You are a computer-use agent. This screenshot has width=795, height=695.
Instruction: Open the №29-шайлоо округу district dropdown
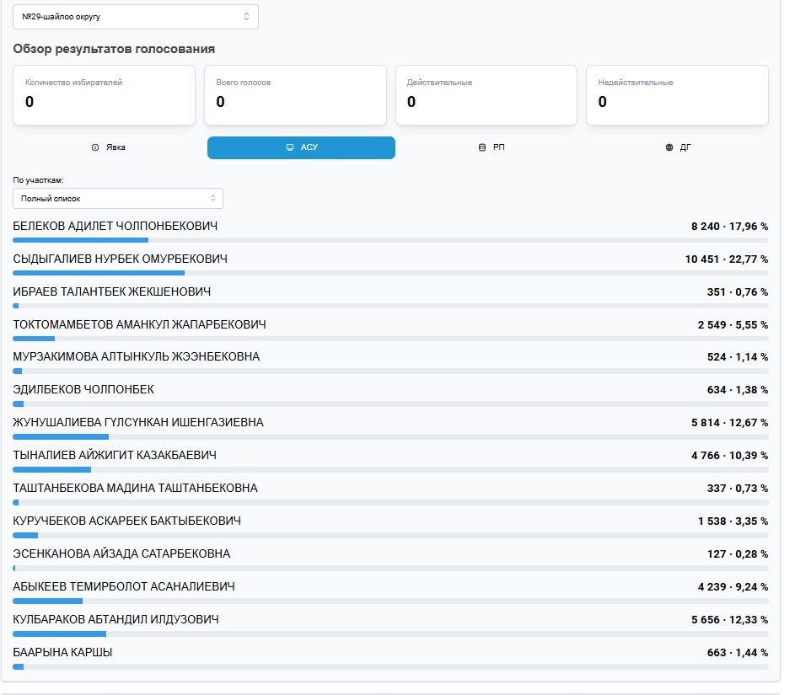coord(135,17)
